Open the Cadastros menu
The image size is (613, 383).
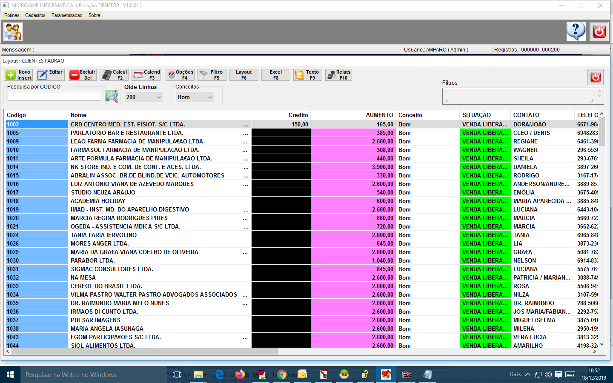(35, 15)
